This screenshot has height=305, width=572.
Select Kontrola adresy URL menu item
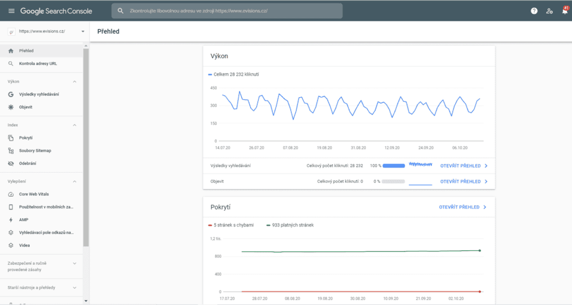coord(38,63)
